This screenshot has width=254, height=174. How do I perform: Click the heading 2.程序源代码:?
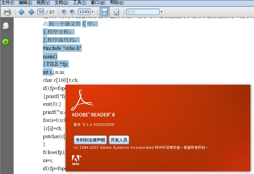(61, 40)
